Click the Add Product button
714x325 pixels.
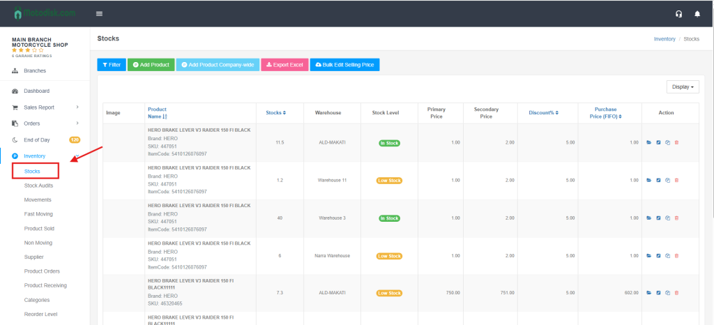151,65
